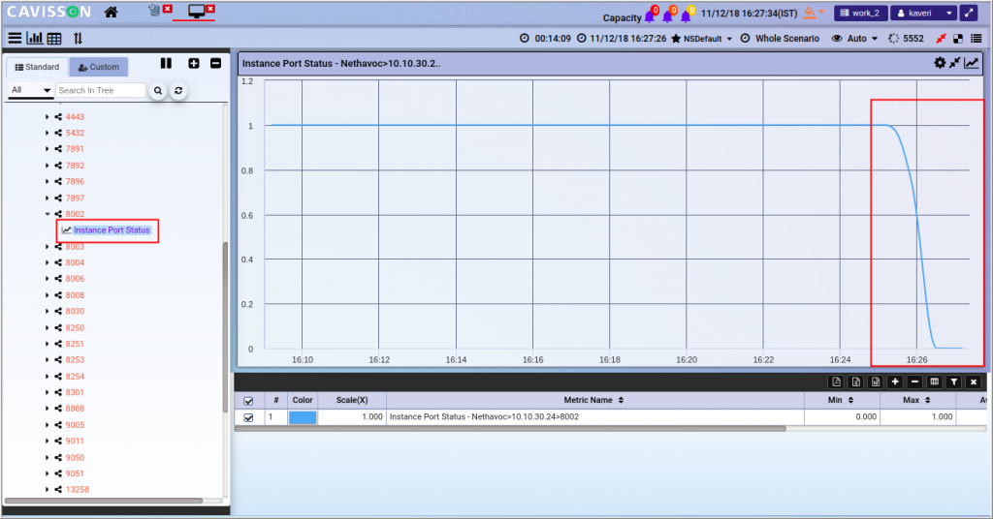Open the eye Auto view dropdown
The width and height of the screenshot is (993, 519).
[x=855, y=39]
